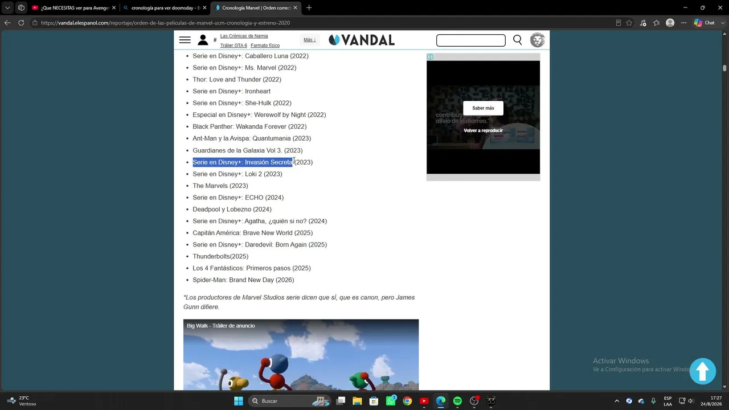
Task: Click the browser address bar URL
Action: (165, 23)
